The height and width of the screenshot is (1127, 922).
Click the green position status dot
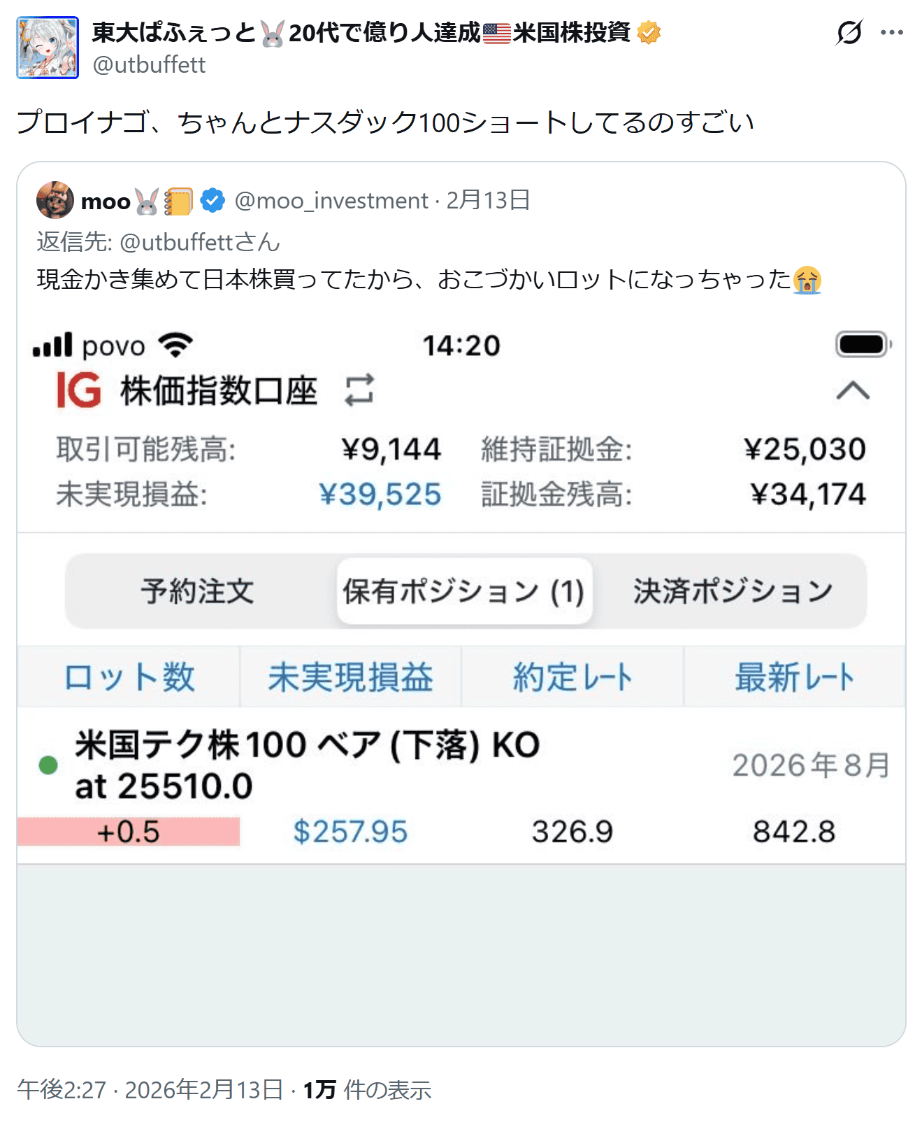click(48, 765)
